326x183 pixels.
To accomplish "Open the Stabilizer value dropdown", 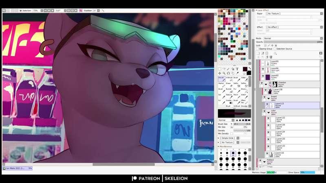I will click(x=99, y=11).
